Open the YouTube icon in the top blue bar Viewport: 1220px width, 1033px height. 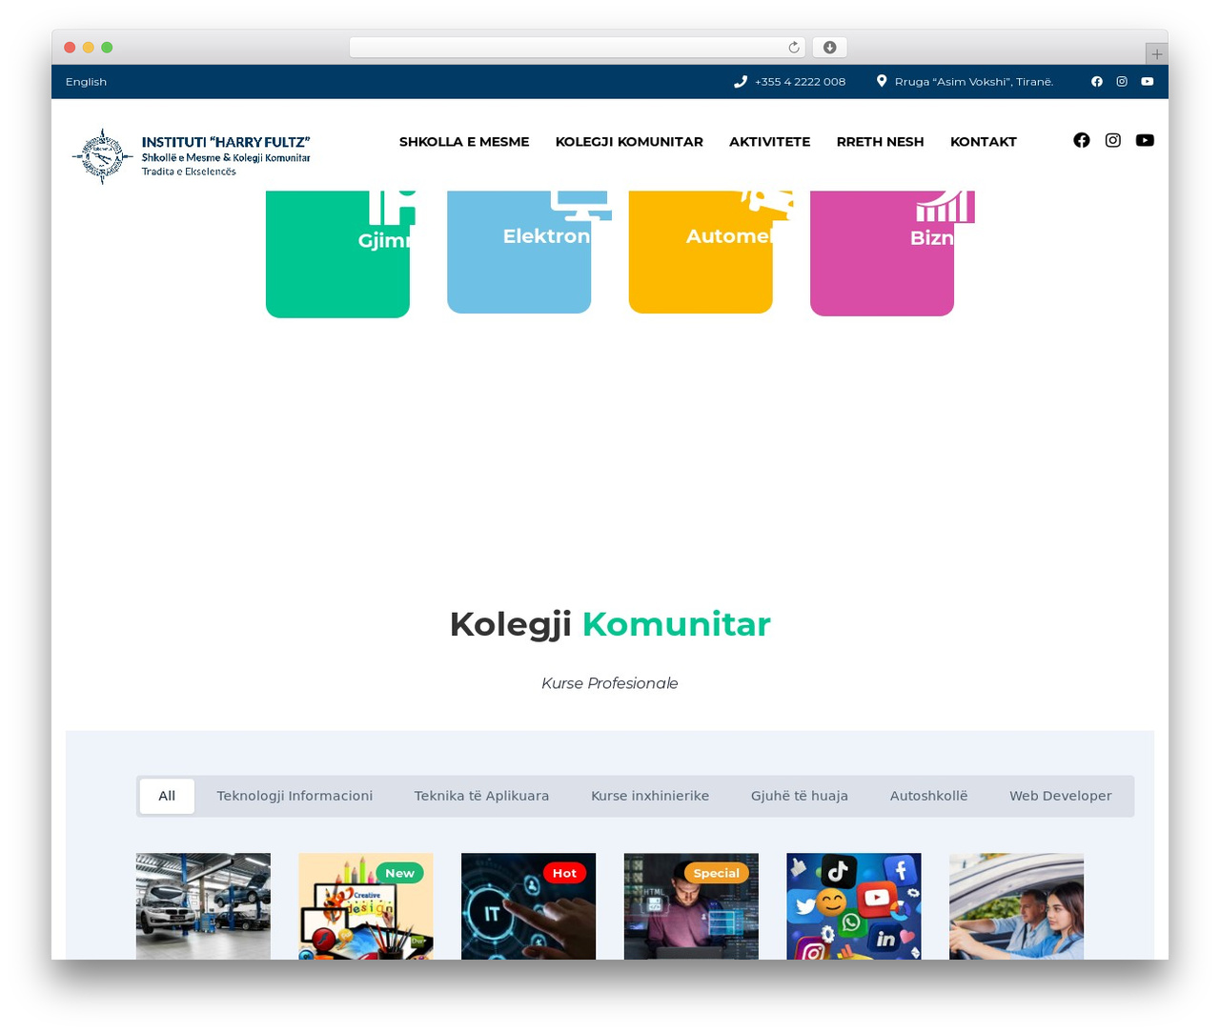[1148, 82]
